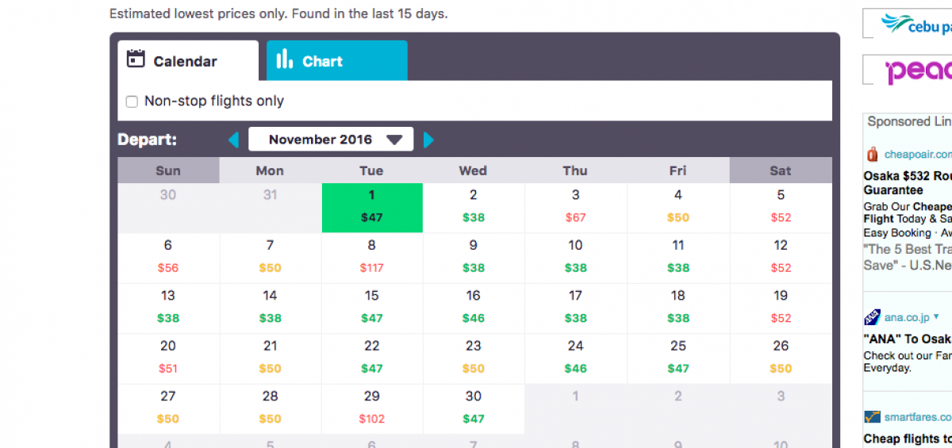Open the November 2016 month dropdown
952x448 pixels.
[x=331, y=140]
